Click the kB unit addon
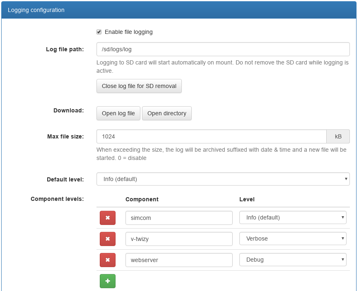 tap(338, 136)
